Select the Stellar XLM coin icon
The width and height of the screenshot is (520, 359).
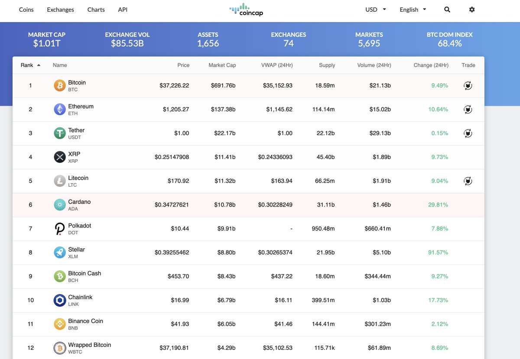tap(59, 252)
